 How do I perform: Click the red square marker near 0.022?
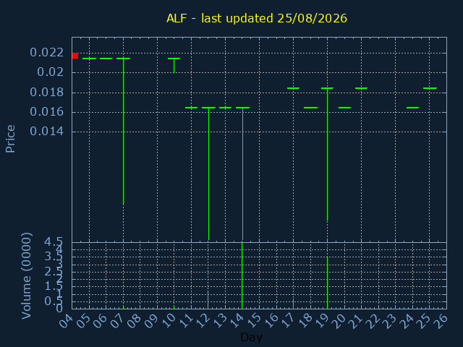click(75, 56)
